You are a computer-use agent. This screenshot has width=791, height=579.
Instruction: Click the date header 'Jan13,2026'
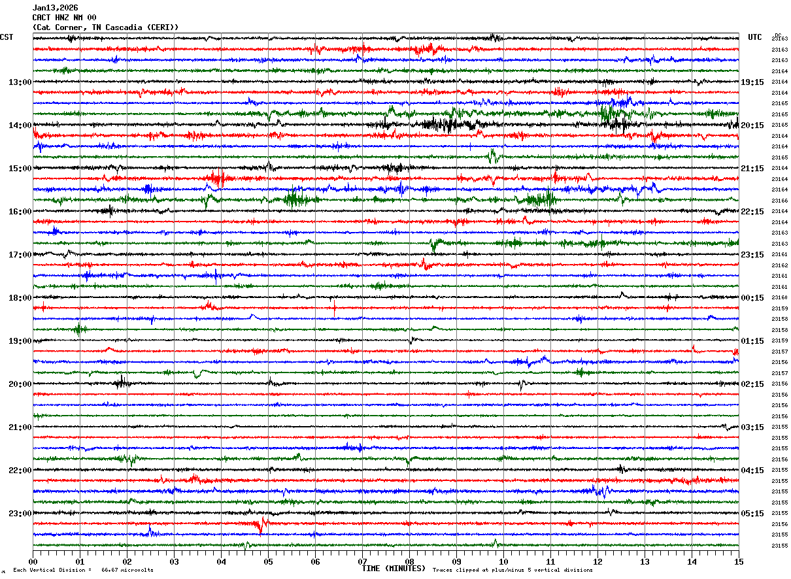click(55, 8)
